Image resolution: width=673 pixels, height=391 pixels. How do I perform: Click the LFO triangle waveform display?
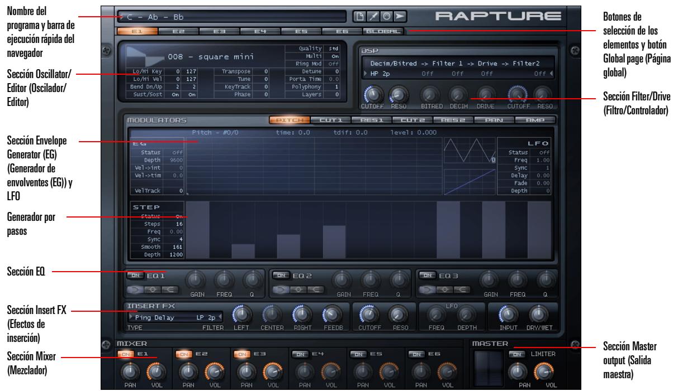(470, 151)
